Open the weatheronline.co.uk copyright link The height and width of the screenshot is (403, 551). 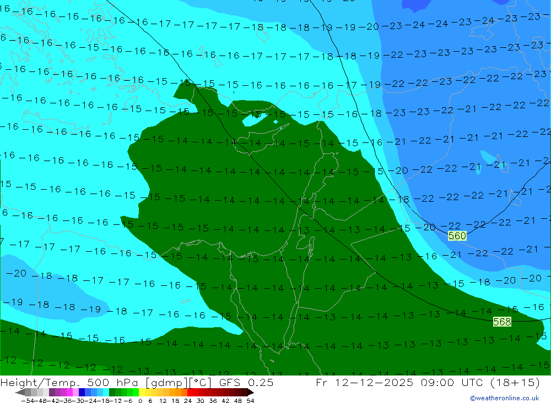point(505,398)
